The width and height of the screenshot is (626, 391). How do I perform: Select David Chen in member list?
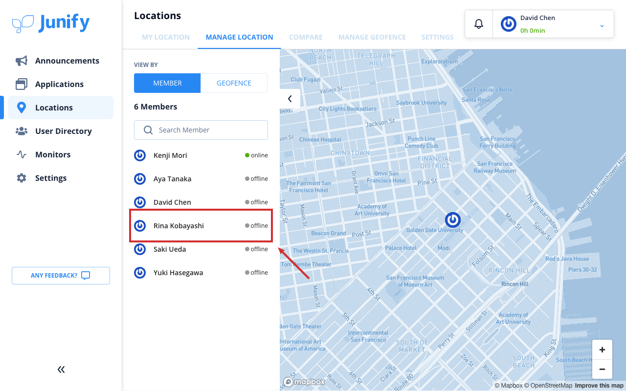click(201, 202)
